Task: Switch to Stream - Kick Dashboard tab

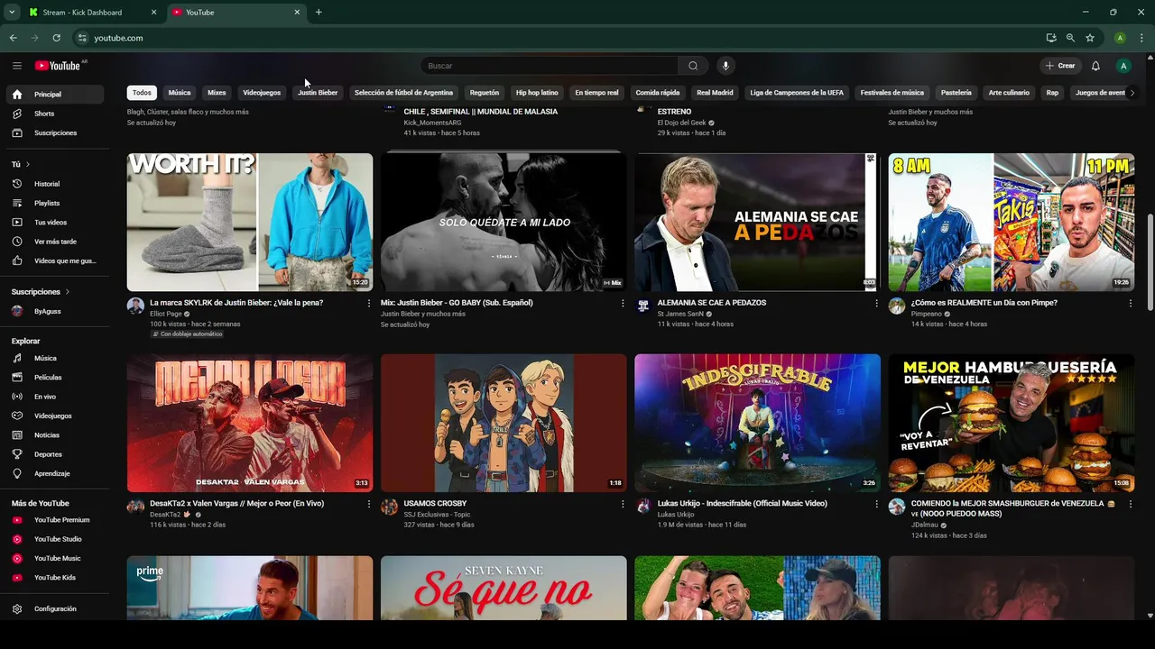Action: pos(82,13)
